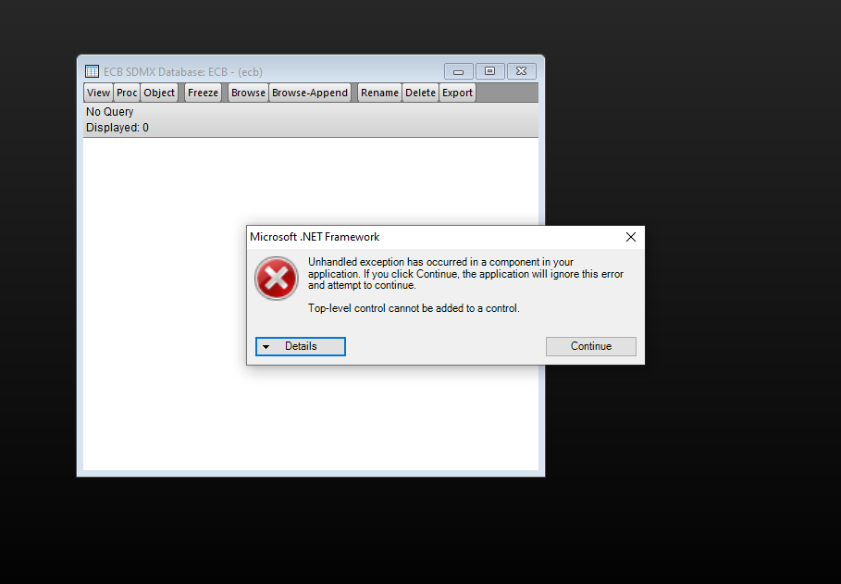Click the Microsoft .NET Framework dialog title bar
Image resolution: width=841 pixels, height=584 pixels.
433,237
